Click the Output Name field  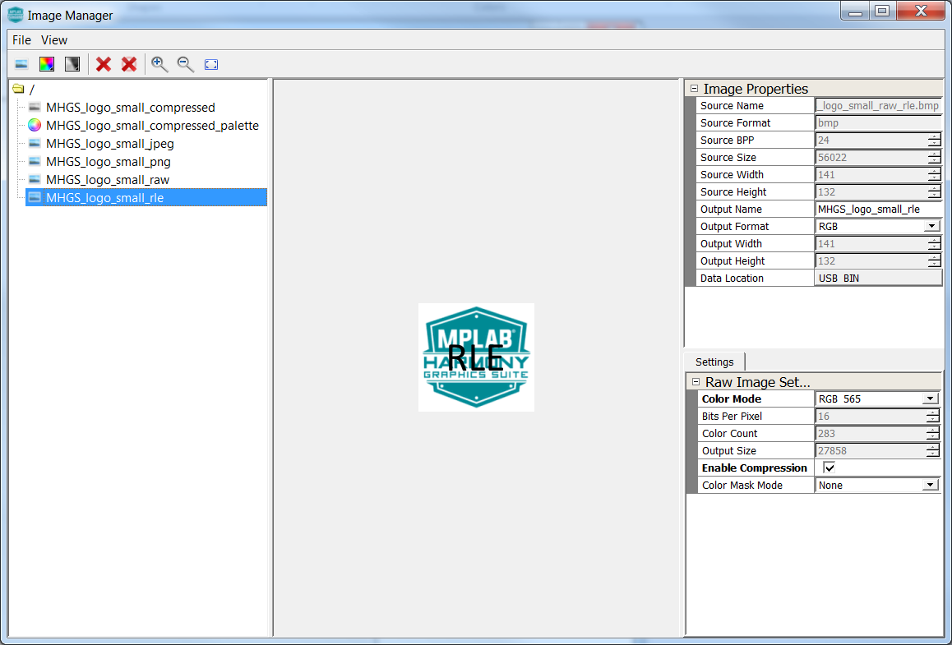tap(878, 209)
